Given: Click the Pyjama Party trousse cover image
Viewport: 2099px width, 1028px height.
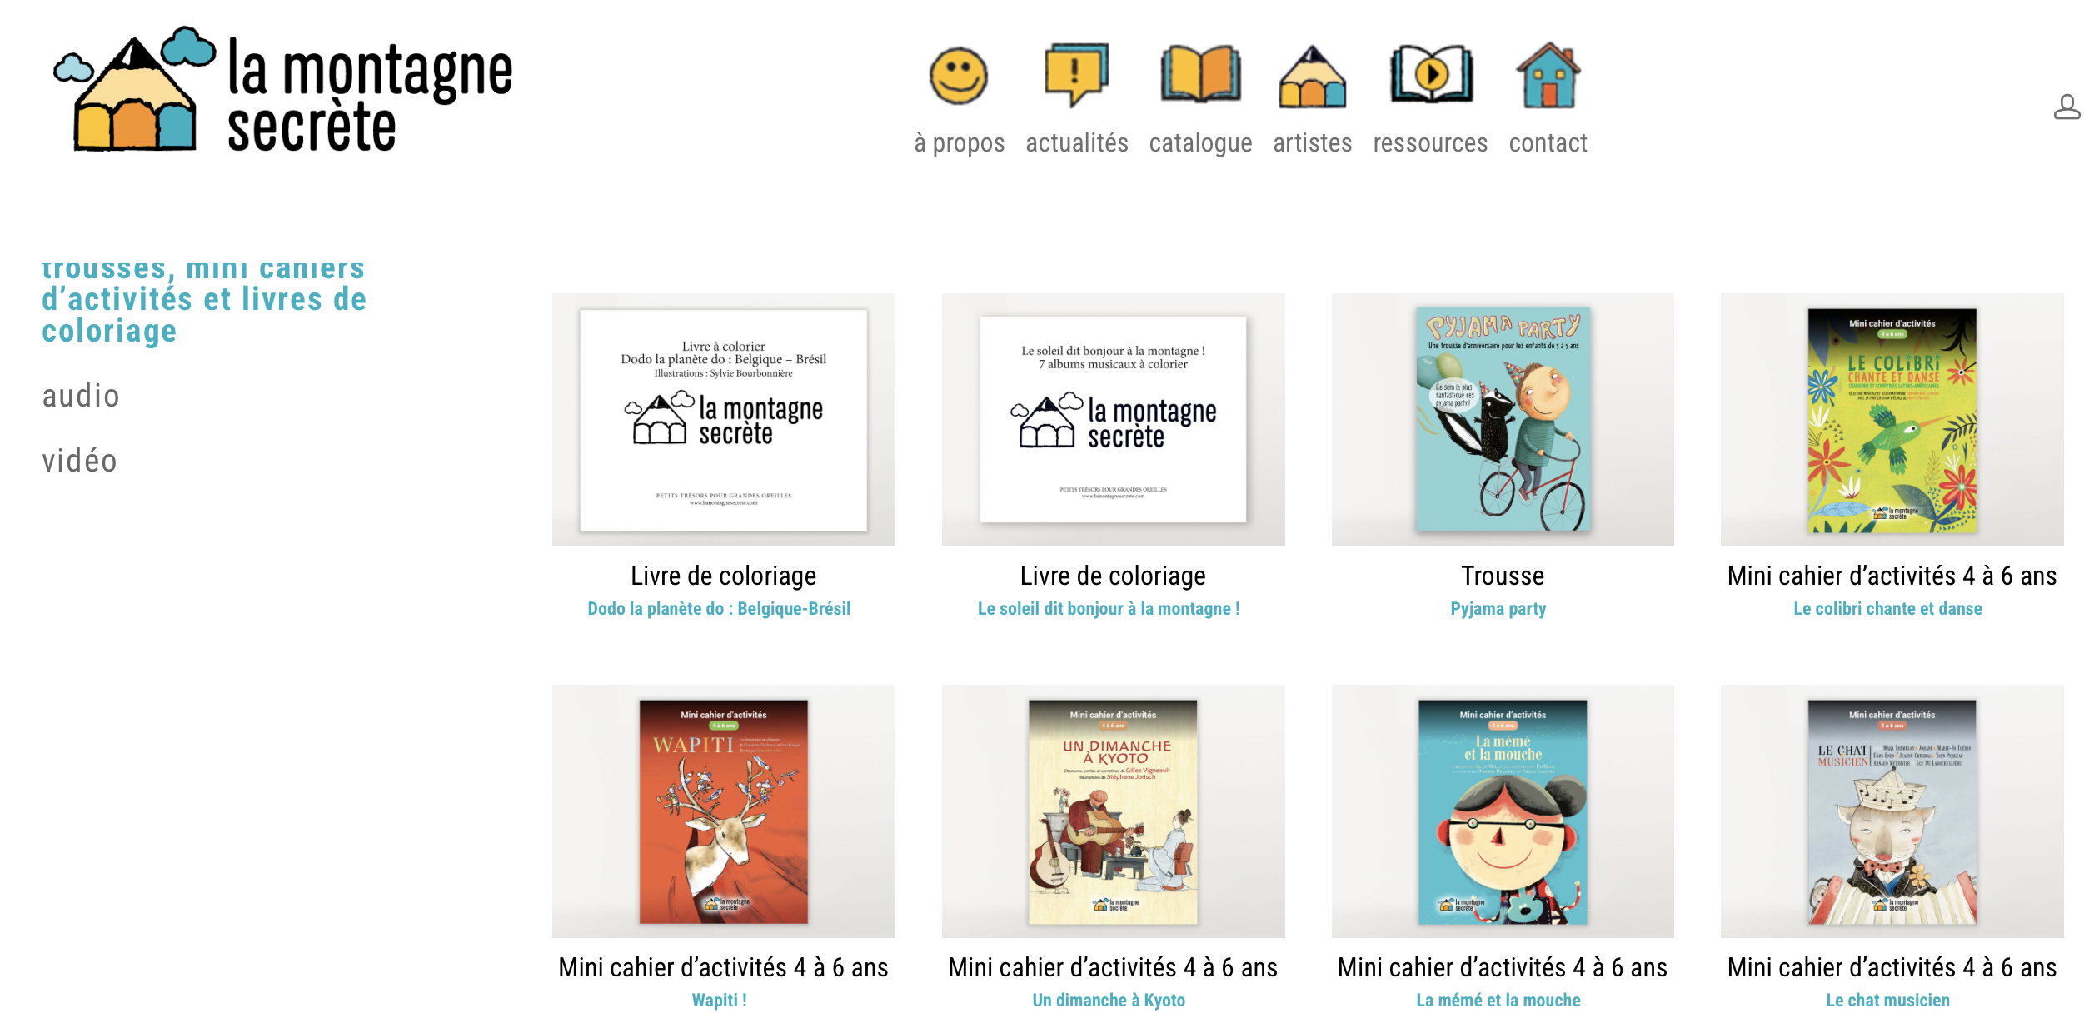Looking at the screenshot, I should click(1503, 419).
